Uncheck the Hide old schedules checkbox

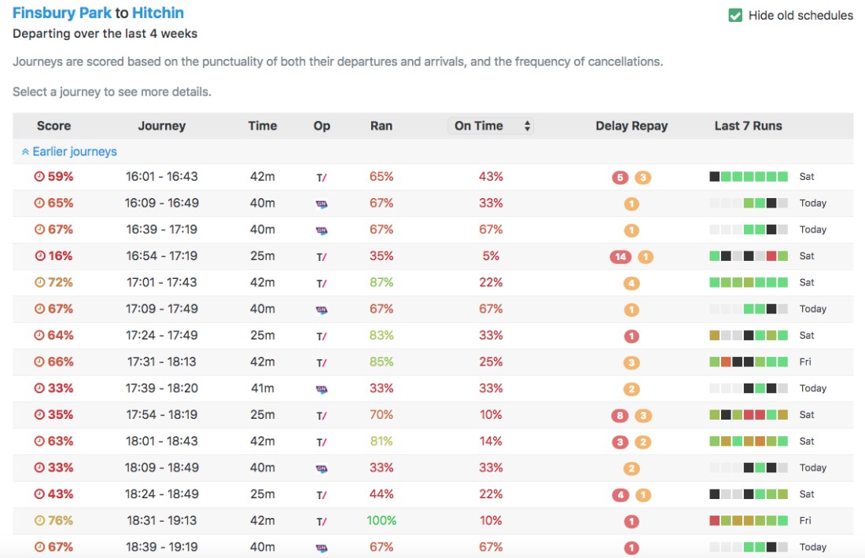click(735, 15)
